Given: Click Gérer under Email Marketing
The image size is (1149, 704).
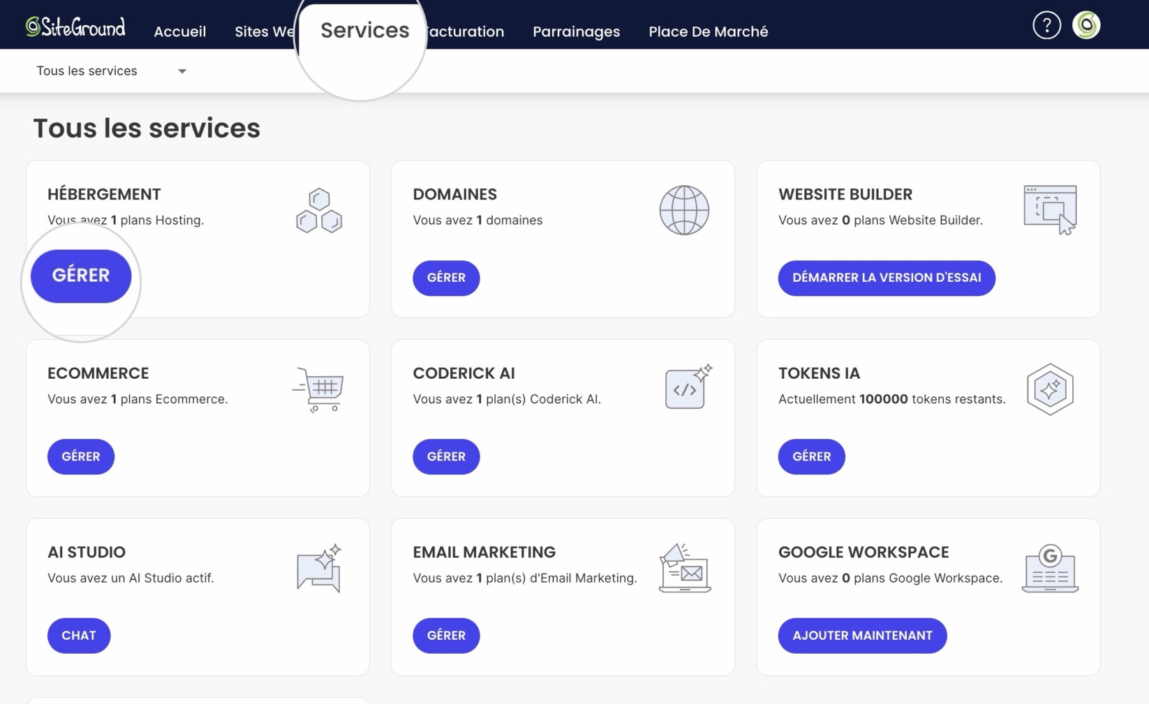Looking at the screenshot, I should [x=446, y=636].
